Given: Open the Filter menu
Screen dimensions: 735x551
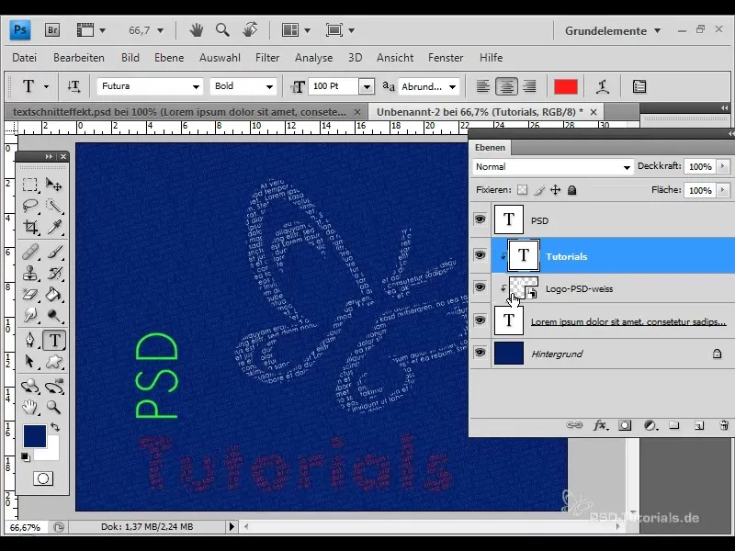Looking at the screenshot, I should pyautogui.click(x=267, y=58).
